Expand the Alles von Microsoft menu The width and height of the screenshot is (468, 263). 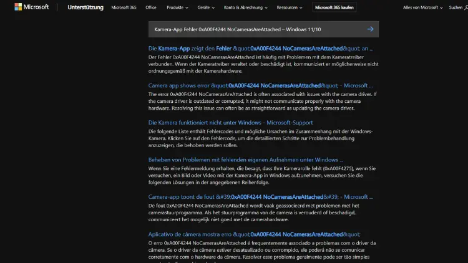[x=422, y=7]
